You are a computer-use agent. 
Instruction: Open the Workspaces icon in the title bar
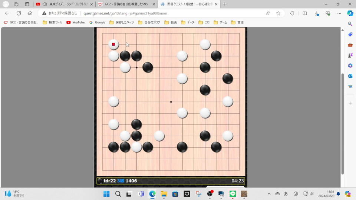[16, 4]
